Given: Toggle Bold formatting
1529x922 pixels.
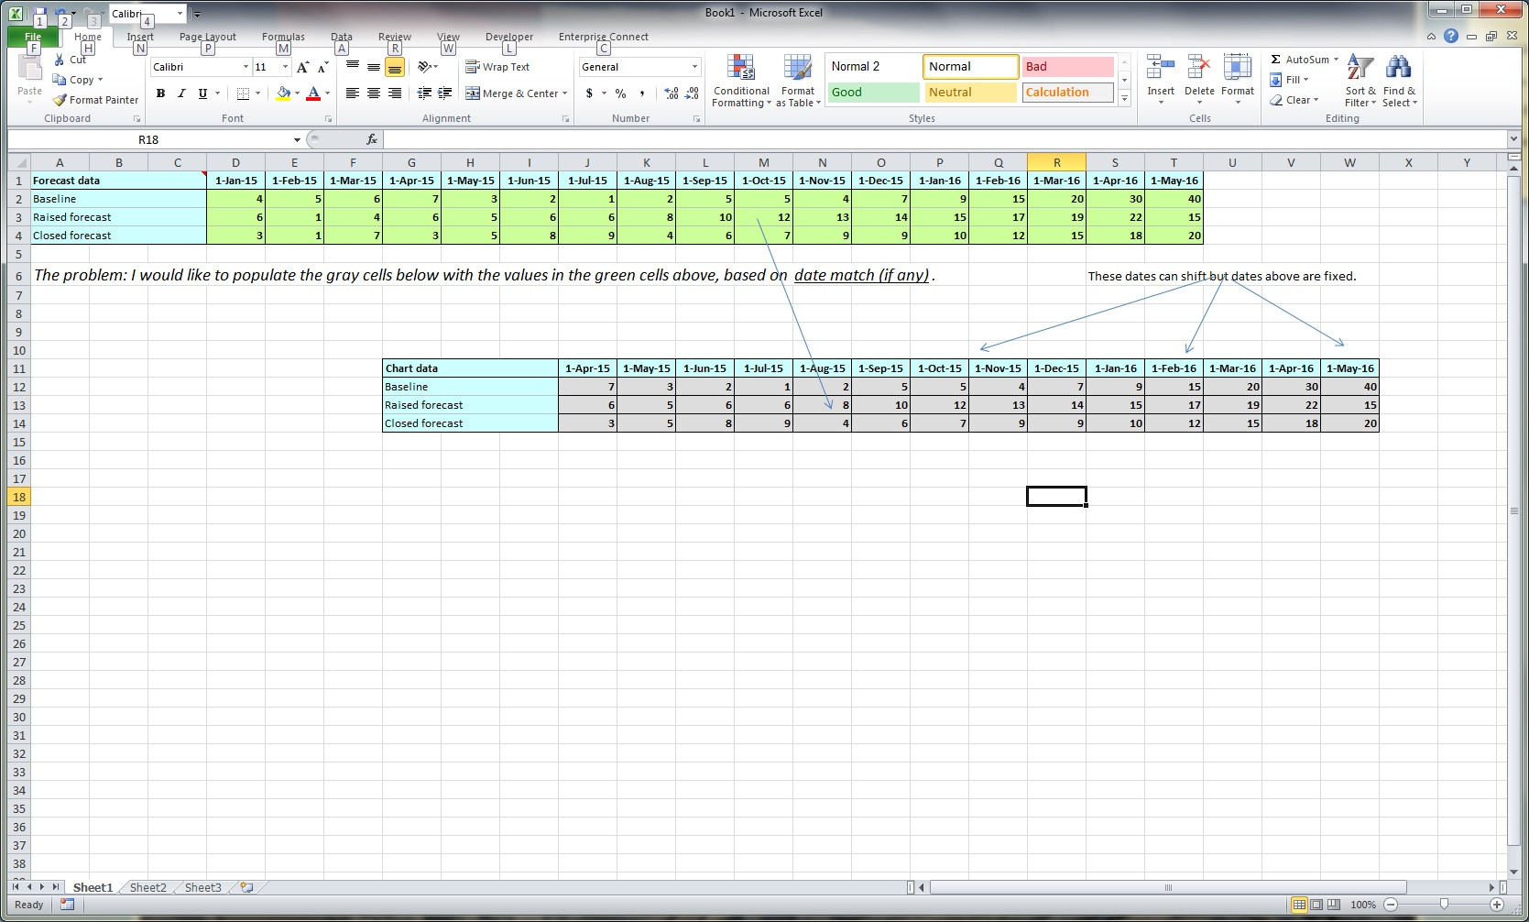Looking at the screenshot, I should (160, 93).
